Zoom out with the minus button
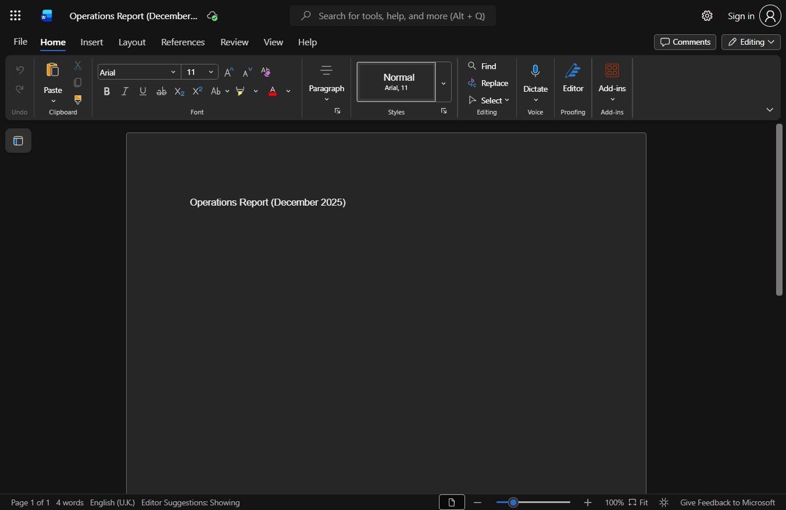Viewport: 786px width, 510px height. click(478, 502)
